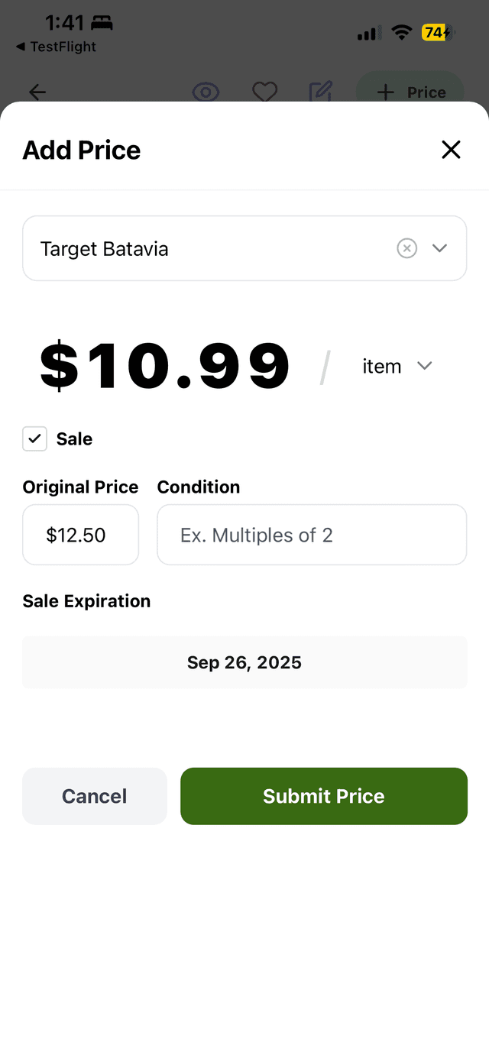Clear the Target Batavia store selection

tap(406, 248)
